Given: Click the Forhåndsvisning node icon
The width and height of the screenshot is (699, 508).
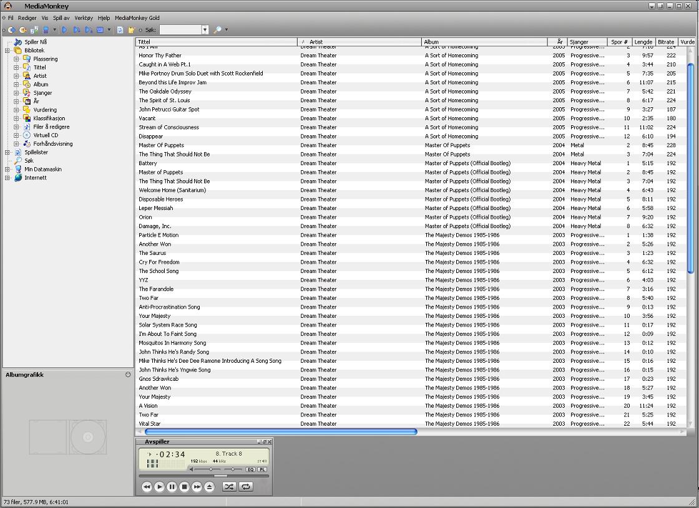Looking at the screenshot, I should (27, 143).
